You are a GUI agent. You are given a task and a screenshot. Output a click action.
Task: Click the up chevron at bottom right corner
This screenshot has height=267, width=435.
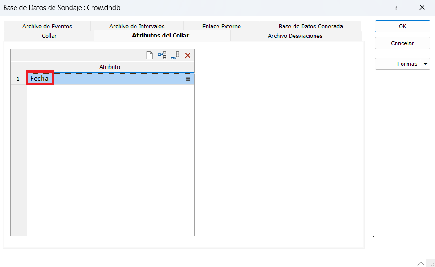pos(420,263)
